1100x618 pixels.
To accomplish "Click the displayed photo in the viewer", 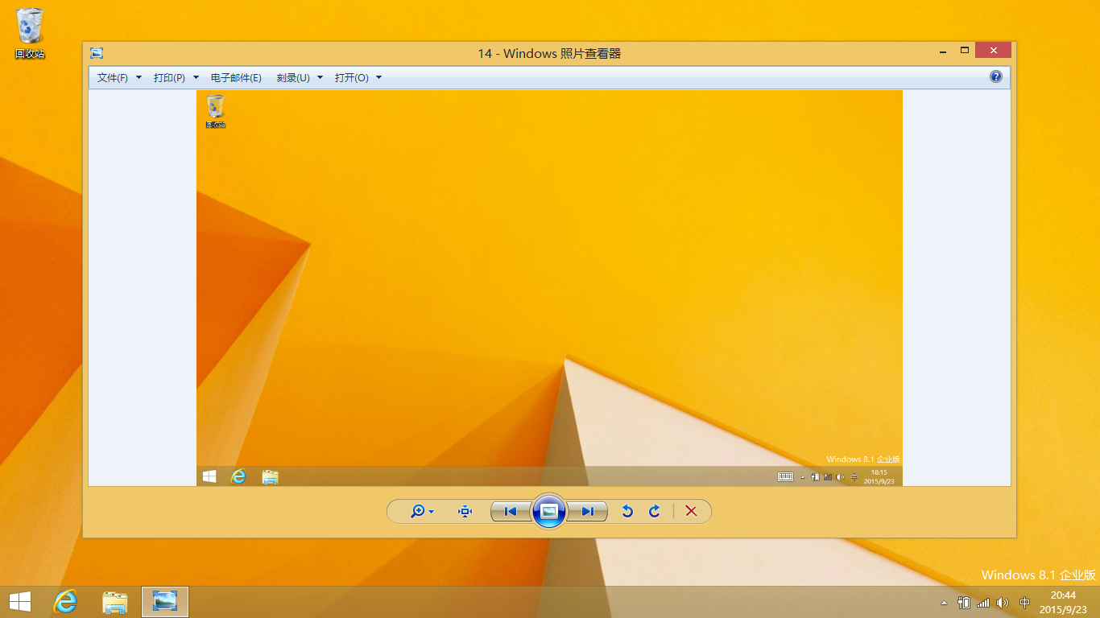I will (549, 288).
